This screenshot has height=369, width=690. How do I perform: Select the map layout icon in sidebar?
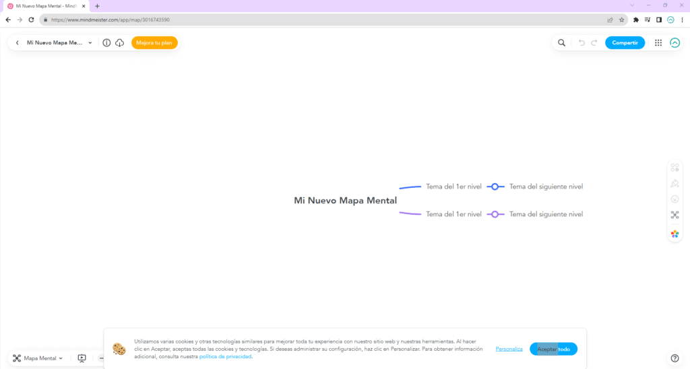tap(675, 215)
